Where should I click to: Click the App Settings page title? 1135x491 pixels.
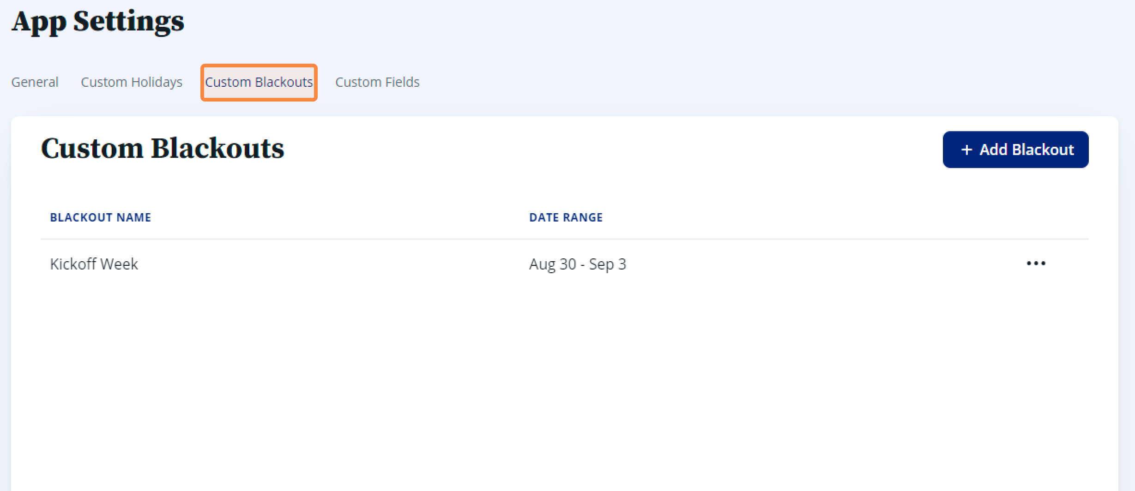98,21
